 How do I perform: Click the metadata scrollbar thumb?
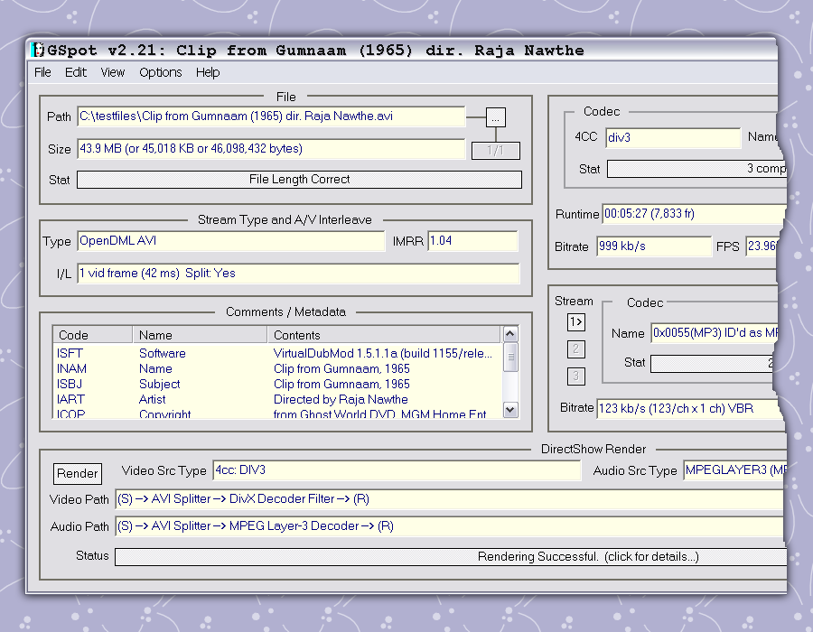pyautogui.click(x=510, y=357)
